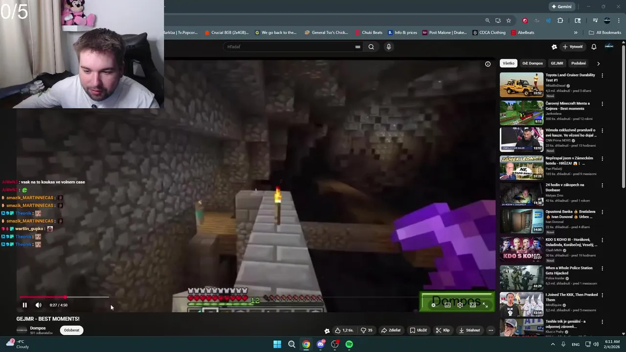This screenshot has width=626, height=352.
Task: Open the Chrome extensions puzzle icon
Action: pyautogui.click(x=560, y=21)
